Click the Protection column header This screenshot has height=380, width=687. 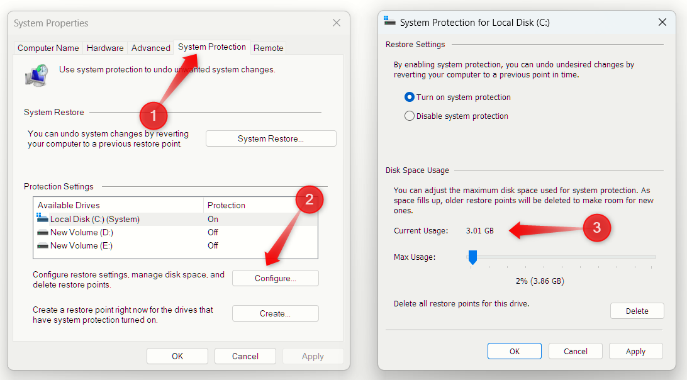[x=260, y=205]
